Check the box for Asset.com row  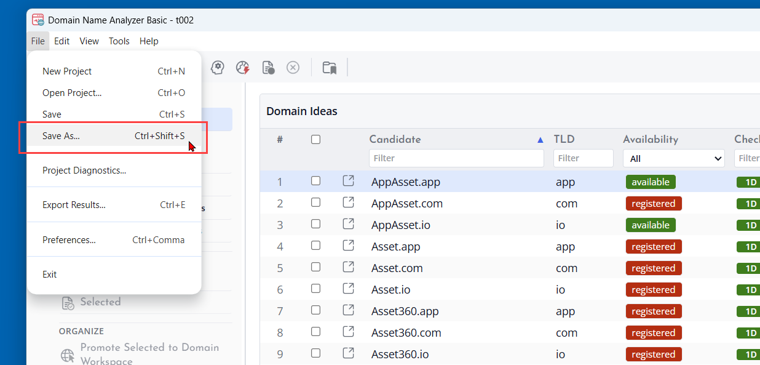click(x=315, y=267)
